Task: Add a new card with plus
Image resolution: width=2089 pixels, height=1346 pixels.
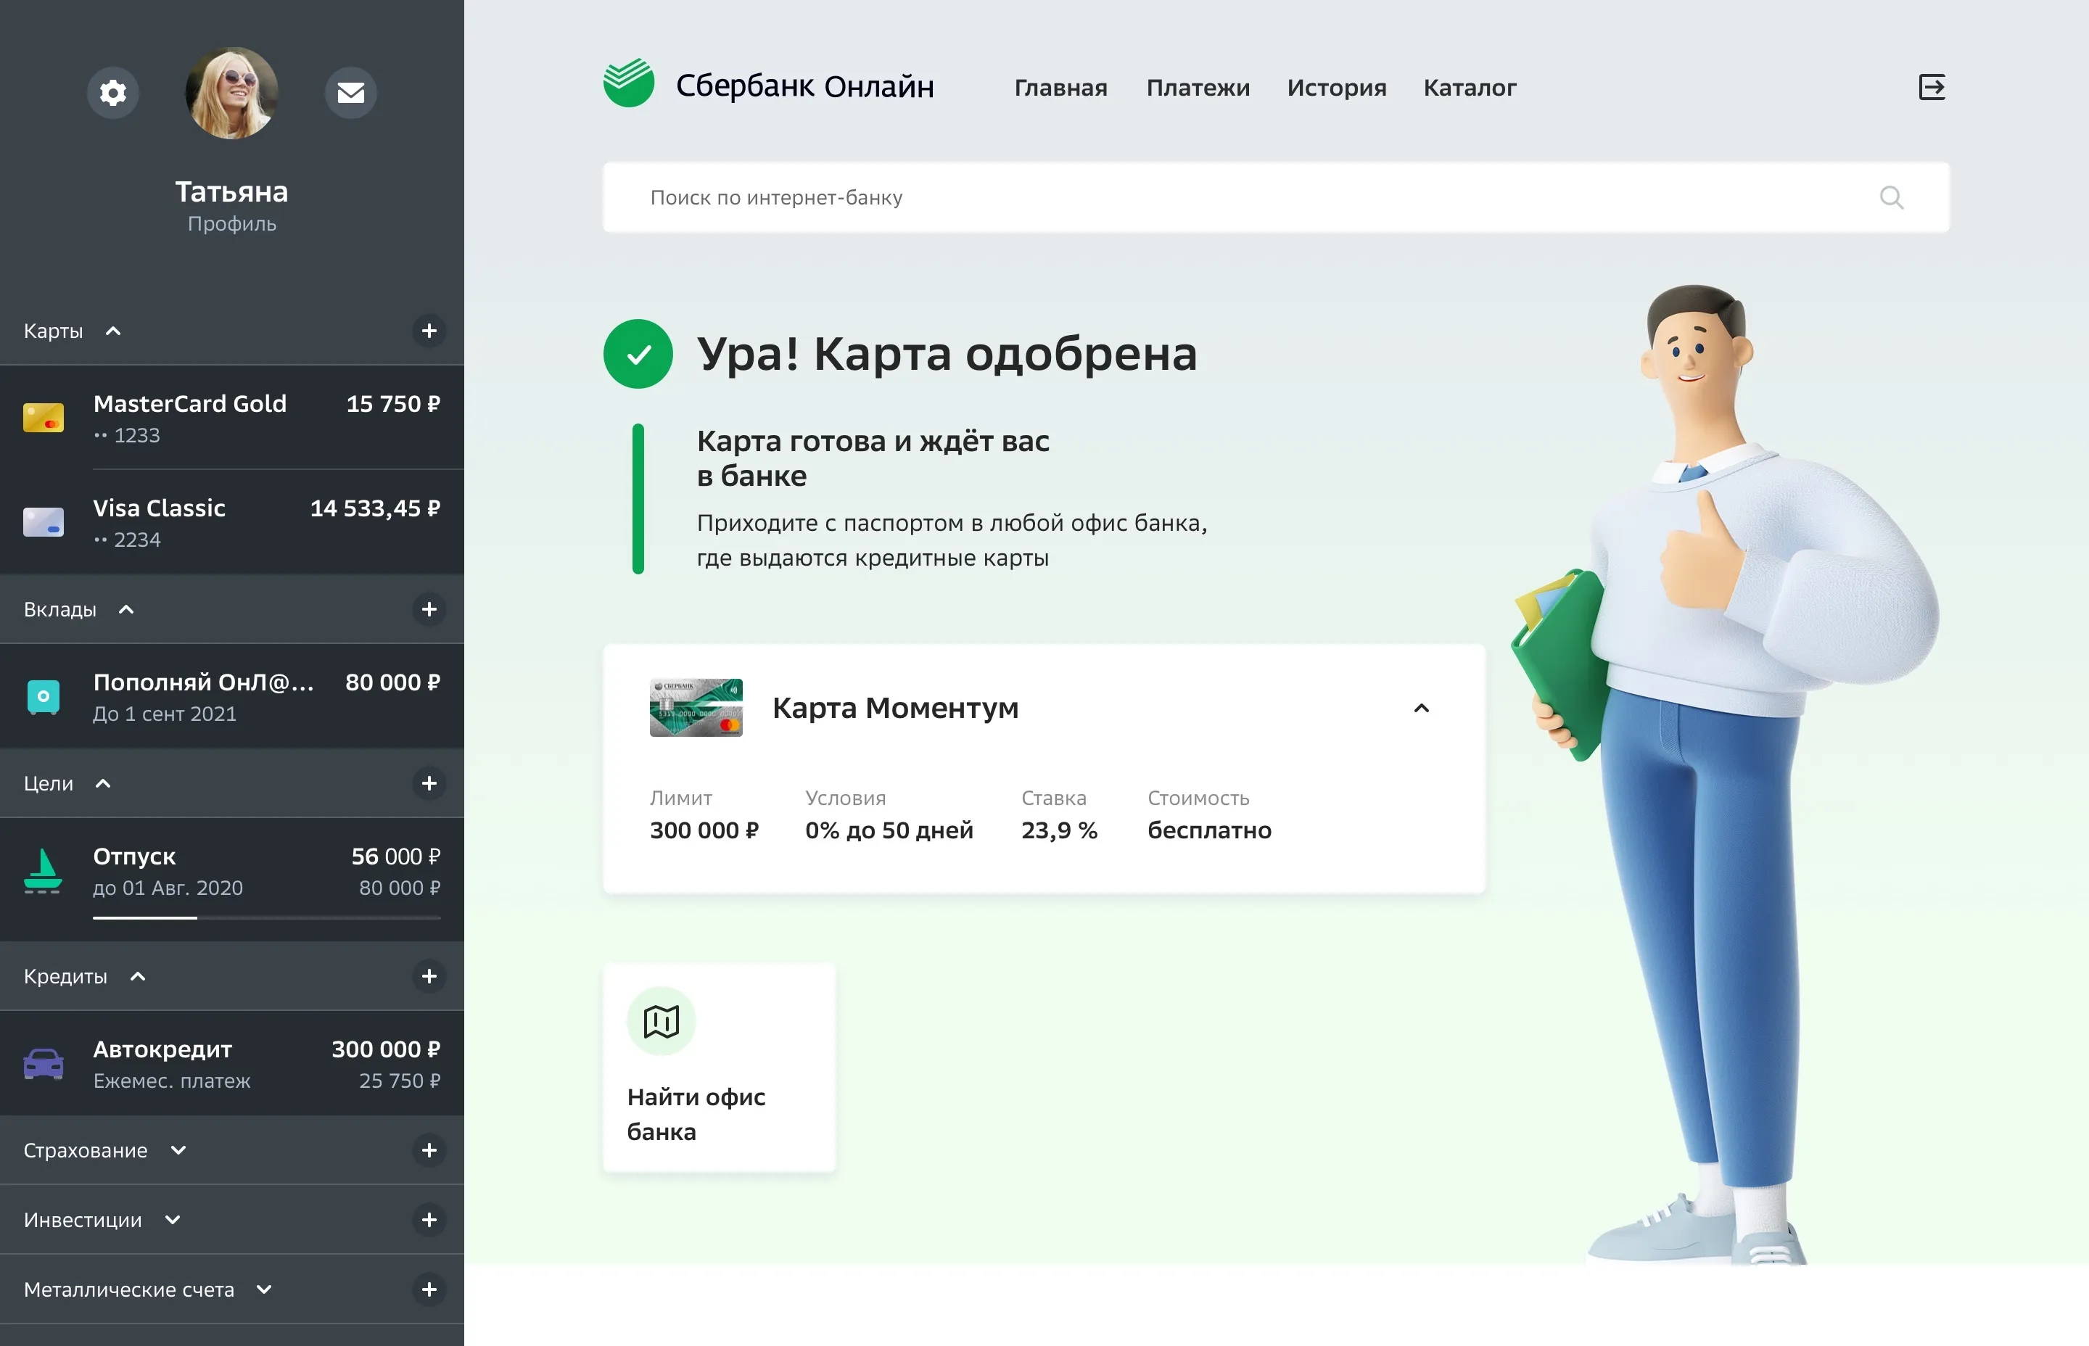Action: (429, 331)
